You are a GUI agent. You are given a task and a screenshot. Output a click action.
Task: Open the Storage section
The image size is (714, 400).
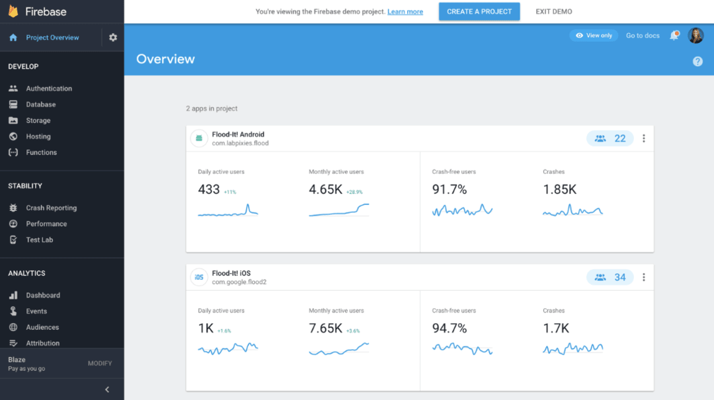[38, 120]
